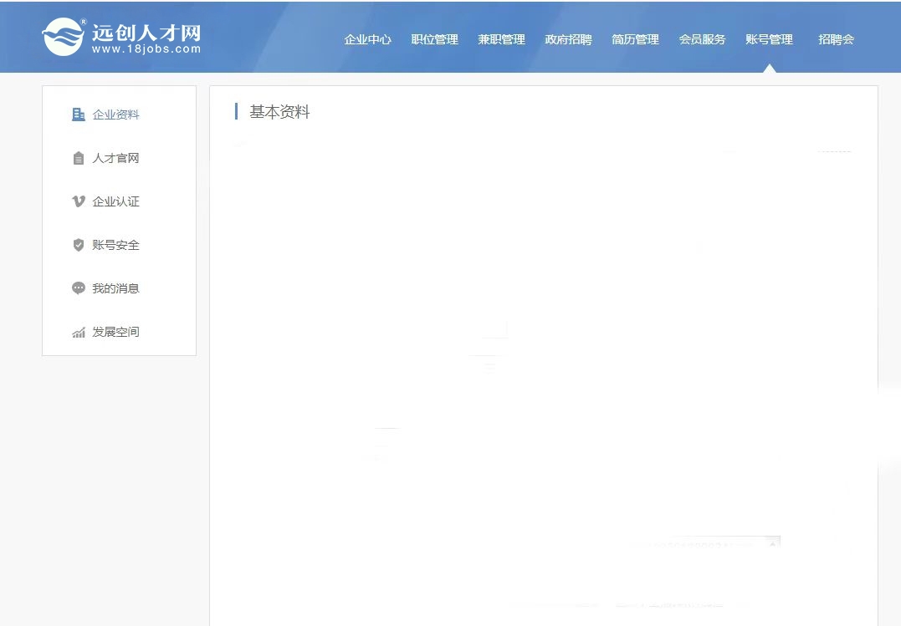Click the building icon beside 企业资料
The image size is (901, 626).
79,115
